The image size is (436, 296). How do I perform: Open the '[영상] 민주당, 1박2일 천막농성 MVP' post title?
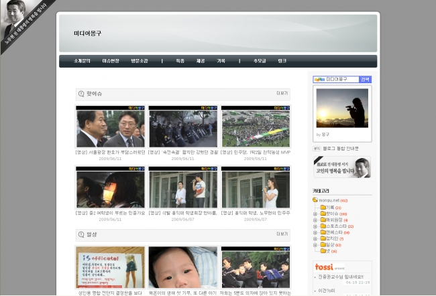256,152
